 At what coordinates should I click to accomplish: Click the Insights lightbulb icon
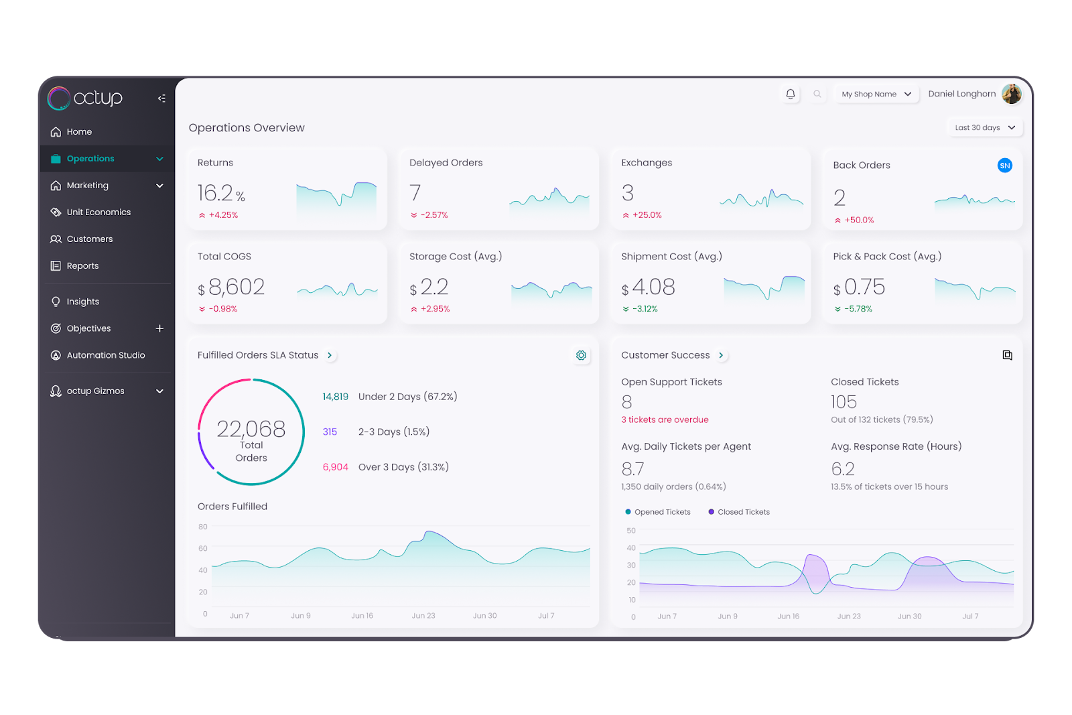56,302
